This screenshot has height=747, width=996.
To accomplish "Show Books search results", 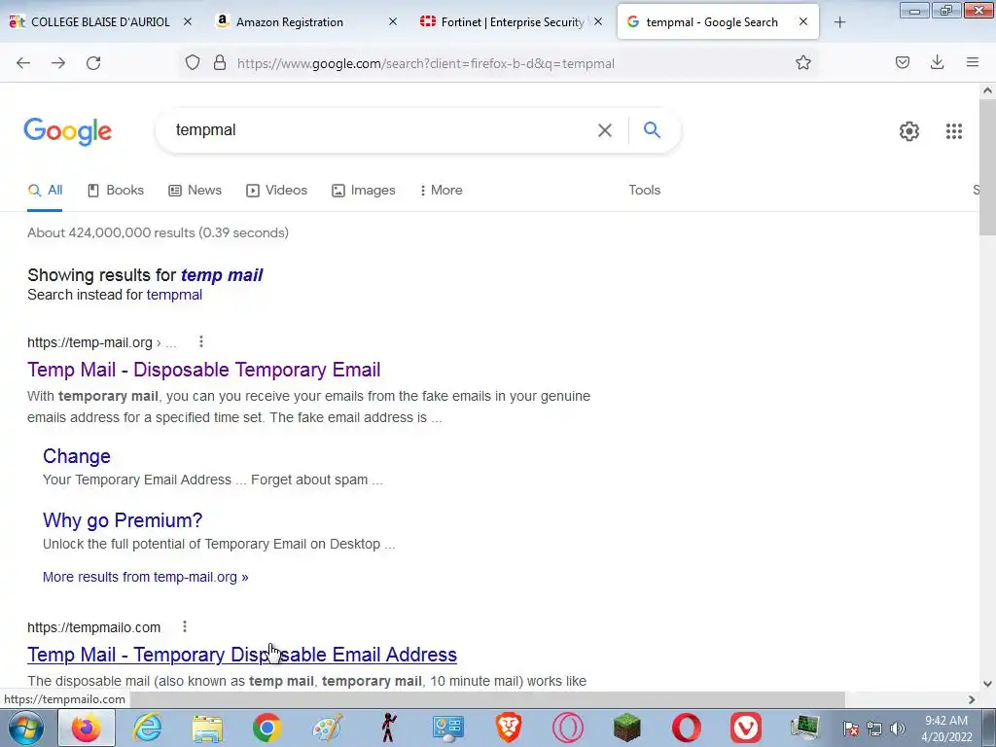I will (x=116, y=190).
